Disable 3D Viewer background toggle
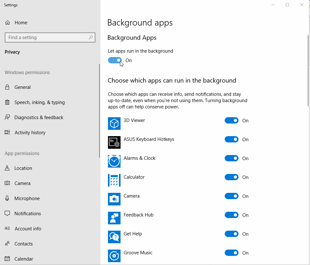 pos(232,120)
